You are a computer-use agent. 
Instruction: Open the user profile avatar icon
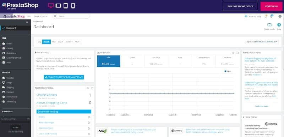pos(280,16)
